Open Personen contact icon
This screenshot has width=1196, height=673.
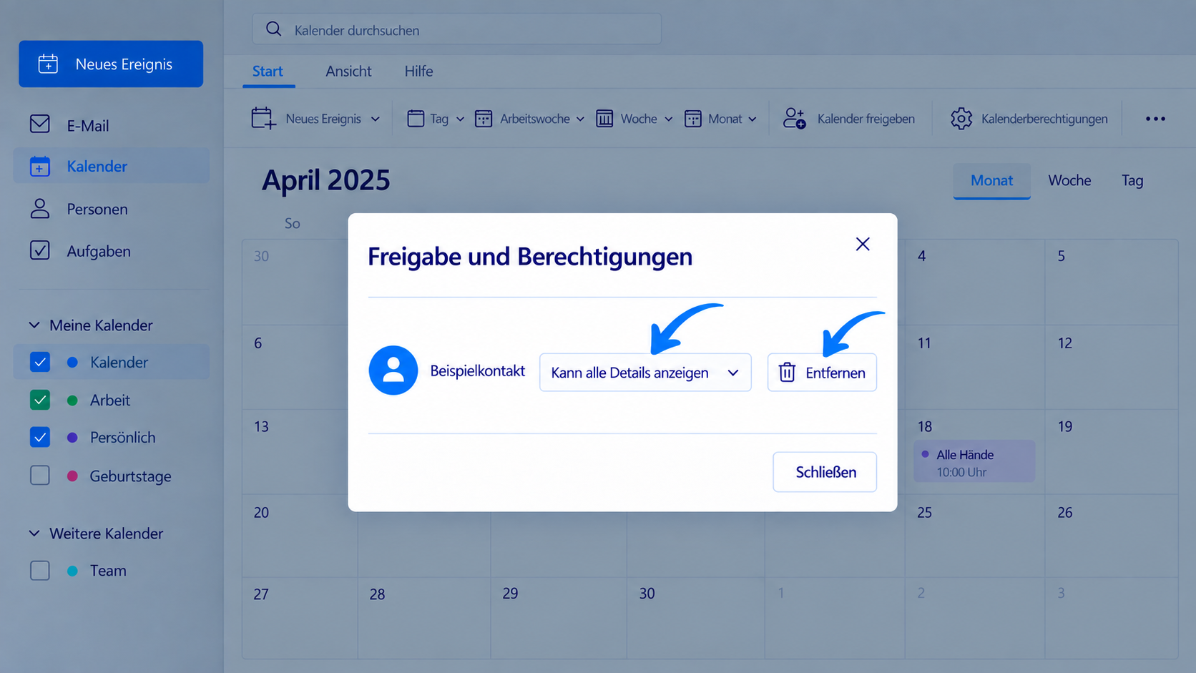pyautogui.click(x=40, y=209)
